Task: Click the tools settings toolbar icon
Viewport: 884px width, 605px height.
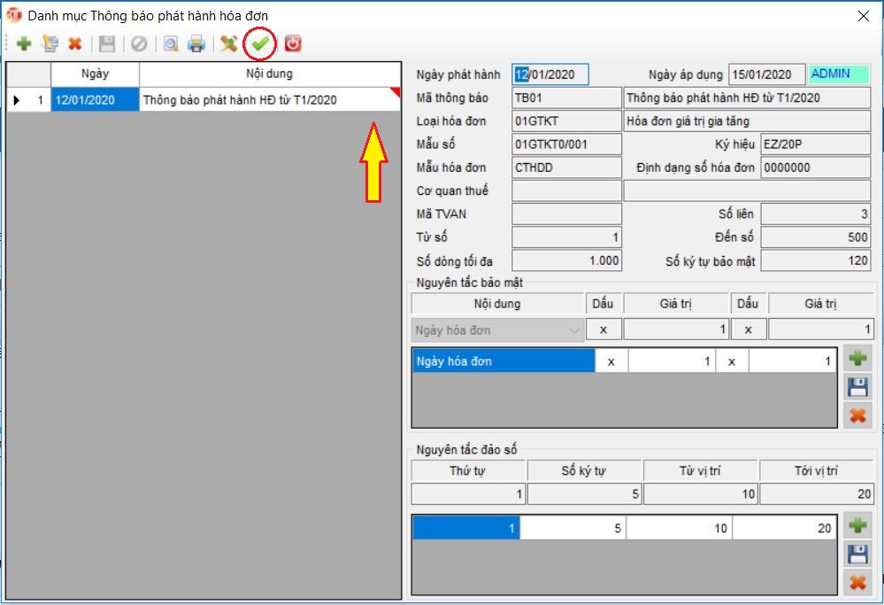Action: tap(228, 43)
